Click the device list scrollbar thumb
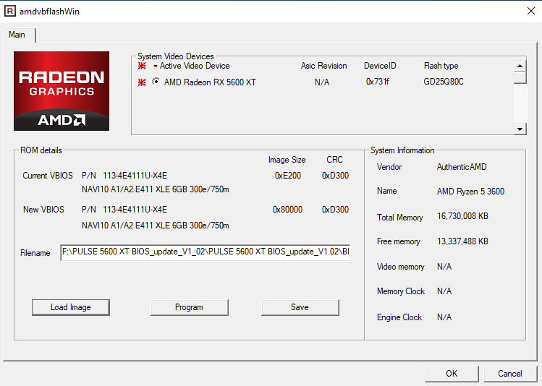 pyautogui.click(x=520, y=77)
